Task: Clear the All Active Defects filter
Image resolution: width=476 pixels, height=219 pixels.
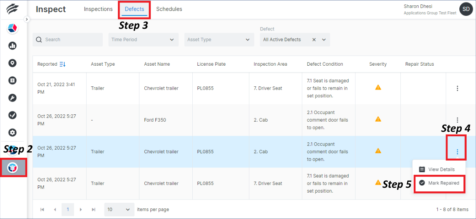Action: 314,40
